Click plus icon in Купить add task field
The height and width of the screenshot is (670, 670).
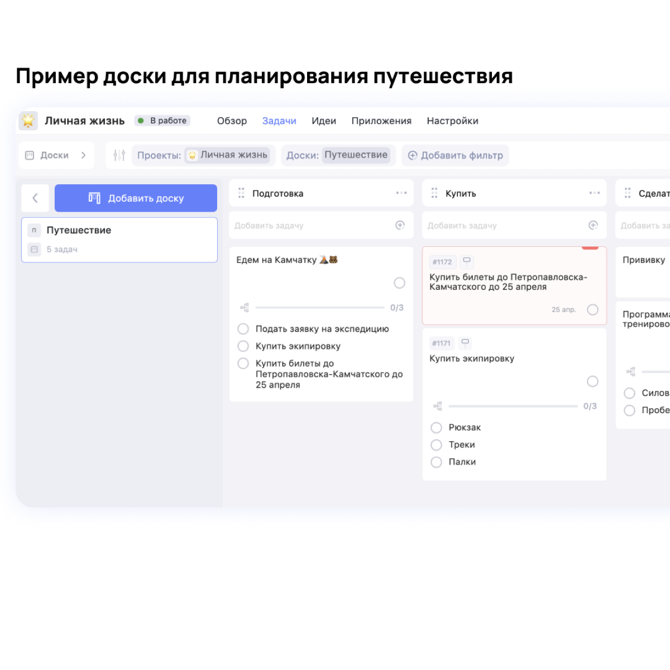593,225
